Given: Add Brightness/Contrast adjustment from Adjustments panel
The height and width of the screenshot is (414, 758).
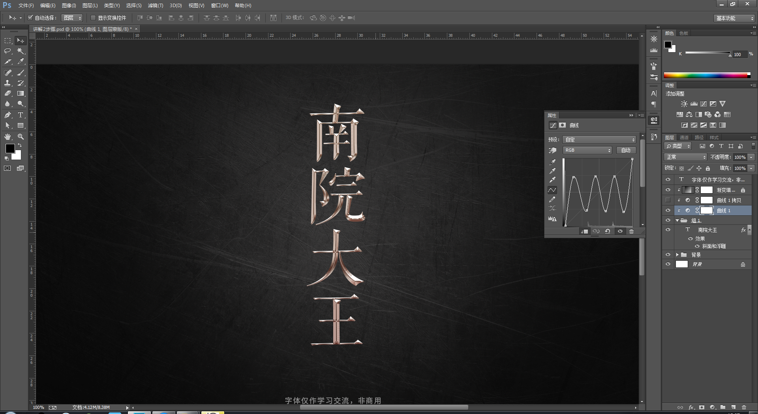Looking at the screenshot, I should click(x=684, y=104).
